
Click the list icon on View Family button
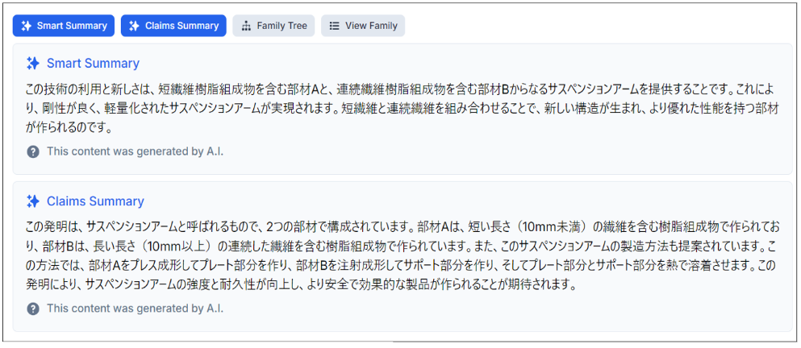click(x=334, y=26)
